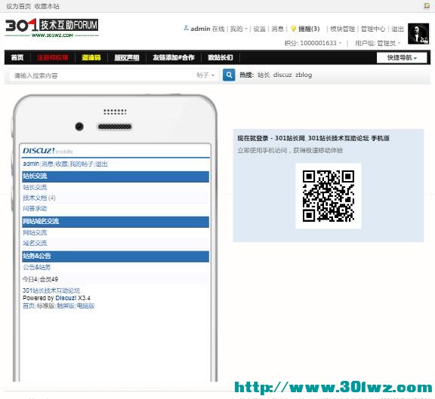Click the admin username link in header
The image size is (435, 399).
pyautogui.click(x=200, y=29)
